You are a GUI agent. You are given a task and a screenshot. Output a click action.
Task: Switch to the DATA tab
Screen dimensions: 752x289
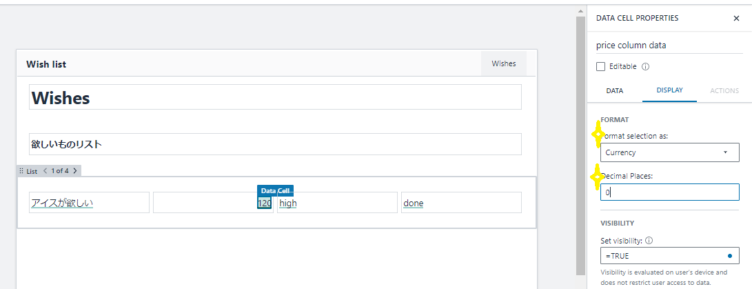point(614,90)
